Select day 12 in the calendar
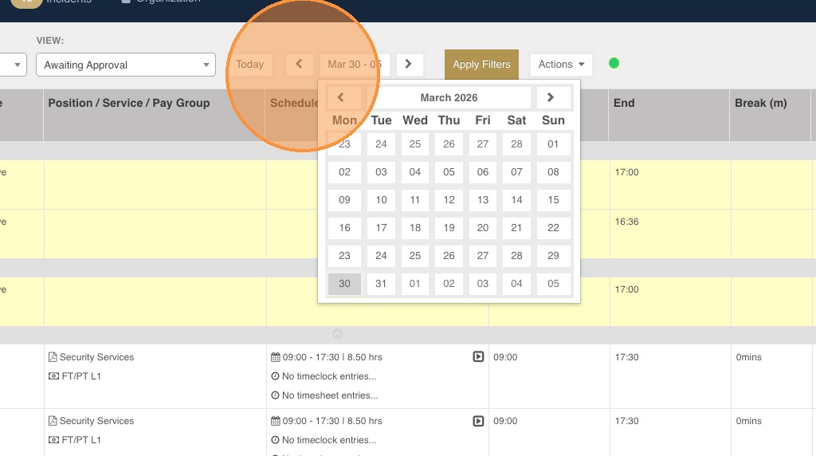The image size is (816, 456). (x=449, y=200)
